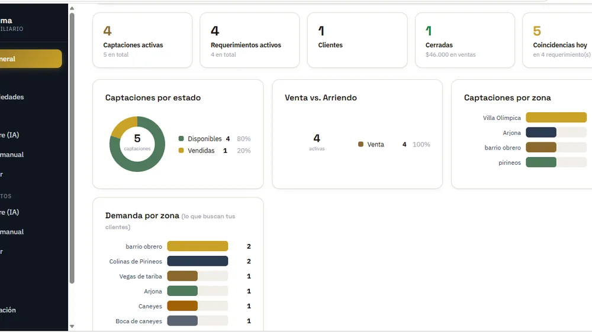Click the orange Caneyes bar
Screen dimensions: 592x332
click(182, 306)
